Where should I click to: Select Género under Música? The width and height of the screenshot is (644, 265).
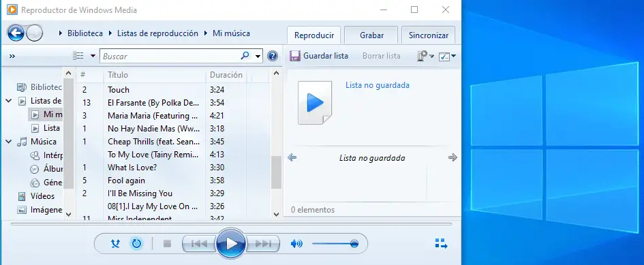pos(46,183)
